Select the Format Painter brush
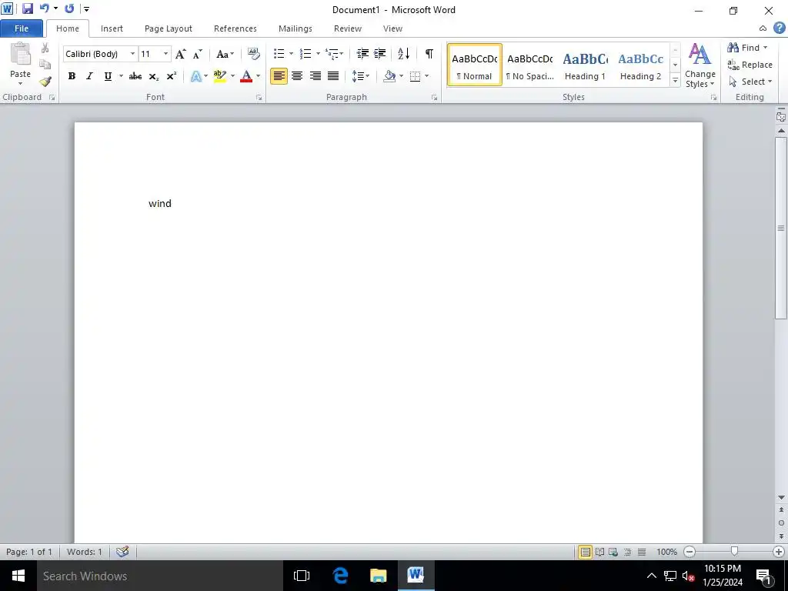 (x=45, y=82)
